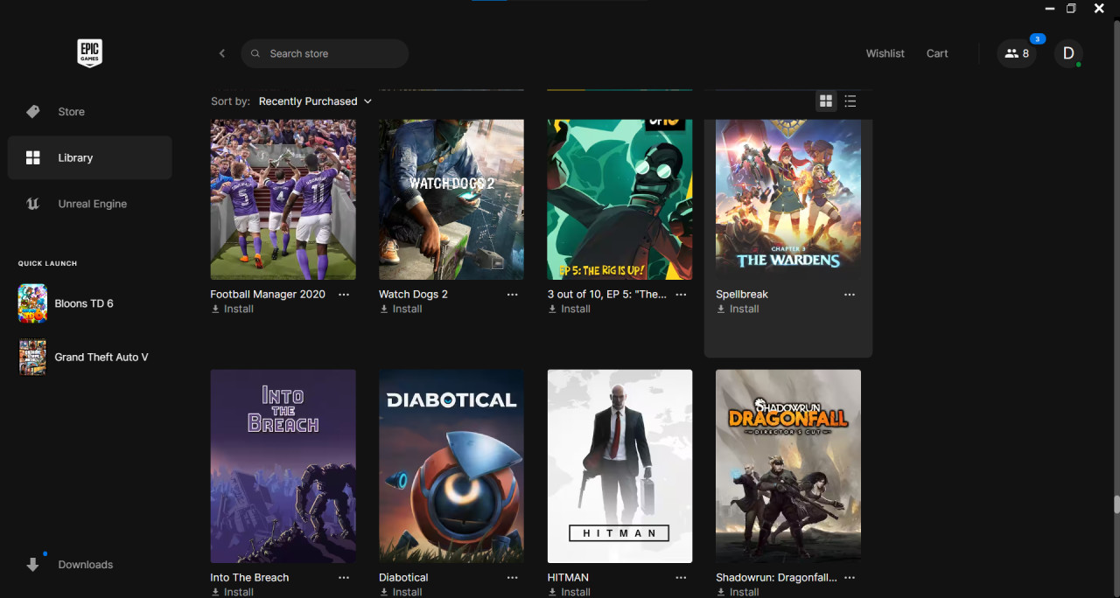Open more options for Football Manager 2020
The height and width of the screenshot is (598, 1120).
(x=344, y=295)
